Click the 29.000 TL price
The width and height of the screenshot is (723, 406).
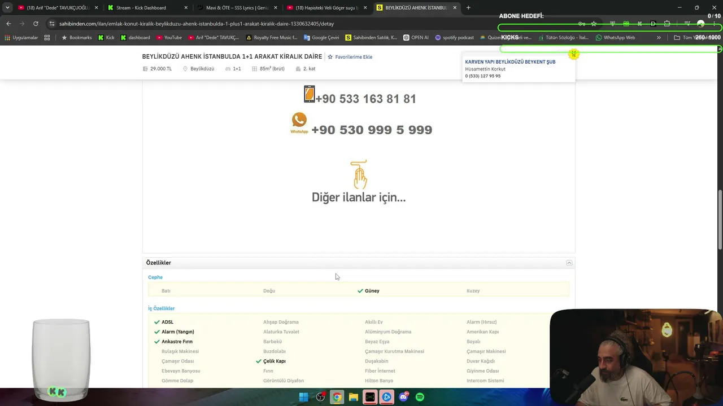click(x=157, y=69)
